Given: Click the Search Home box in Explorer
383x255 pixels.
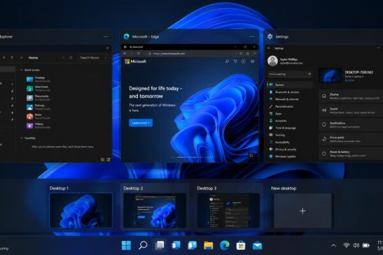Looking at the screenshot, I should (x=93, y=58).
